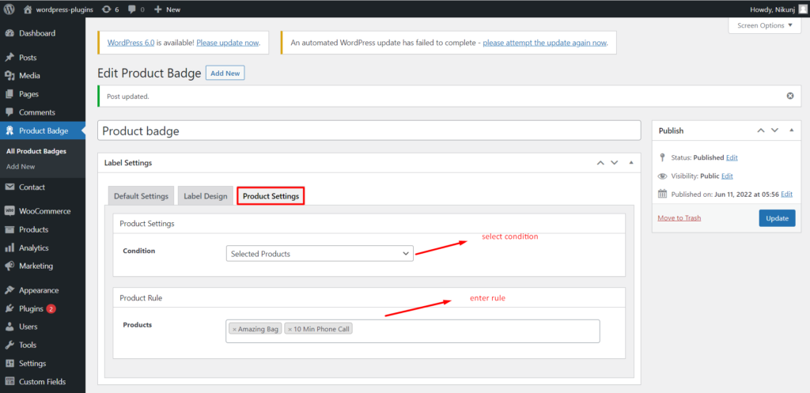Image resolution: width=810 pixels, height=393 pixels.
Task: Switch to the Label Design tab
Action: (206, 196)
